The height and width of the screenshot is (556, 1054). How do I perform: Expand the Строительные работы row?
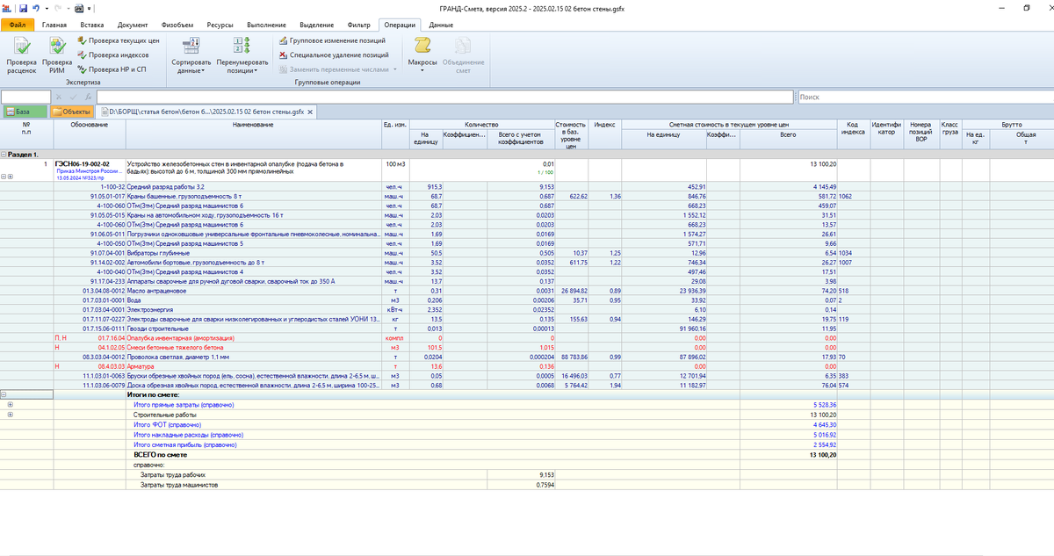(11, 414)
